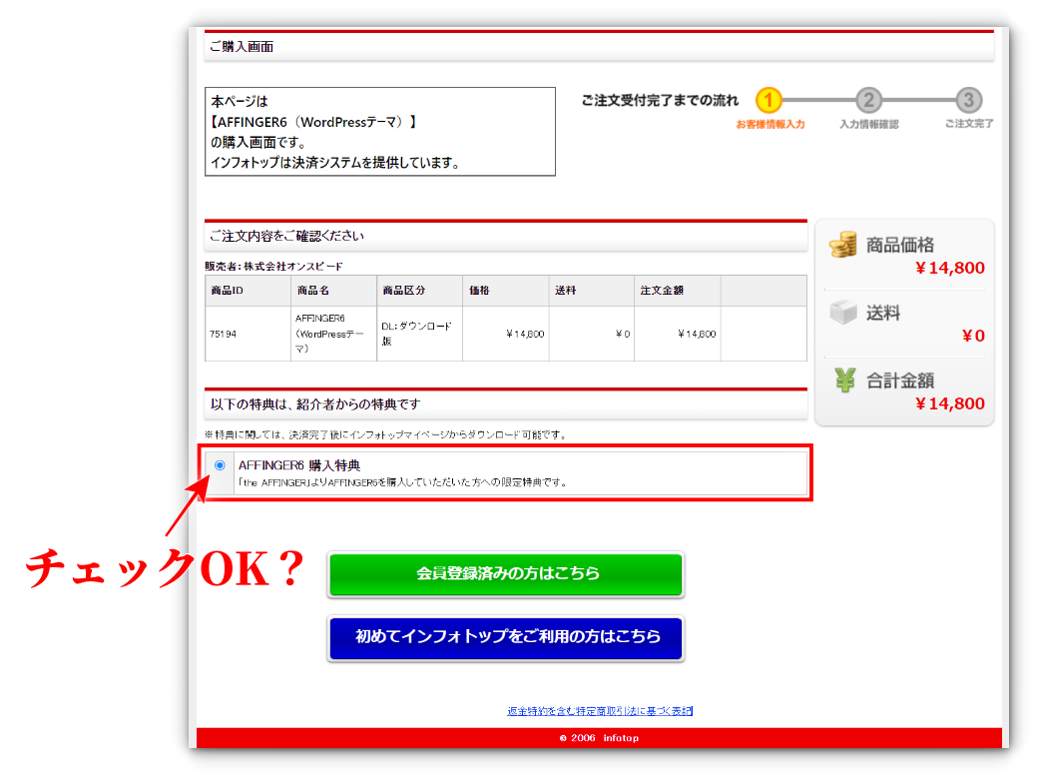Click the gold coins icon beside 商品価格
This screenshot has width=1039, height=779.
click(843, 245)
